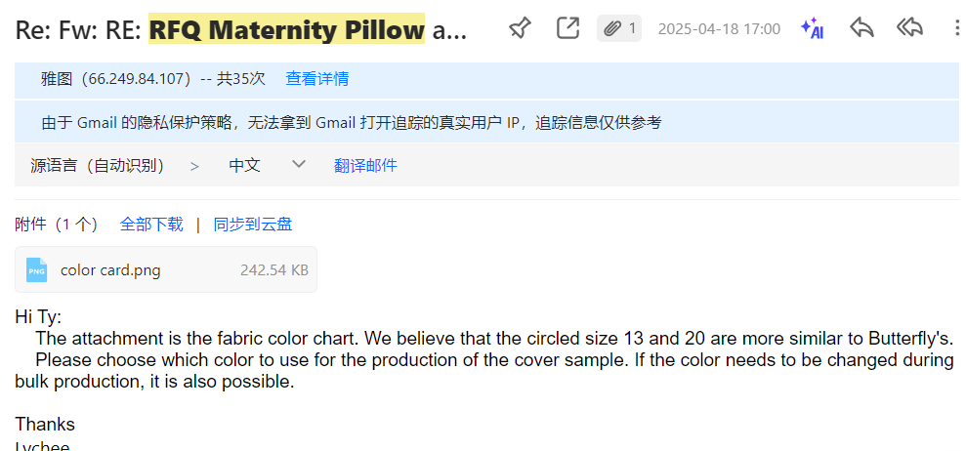
Task: Click the 翻译邮件 translate link
Action: point(365,166)
